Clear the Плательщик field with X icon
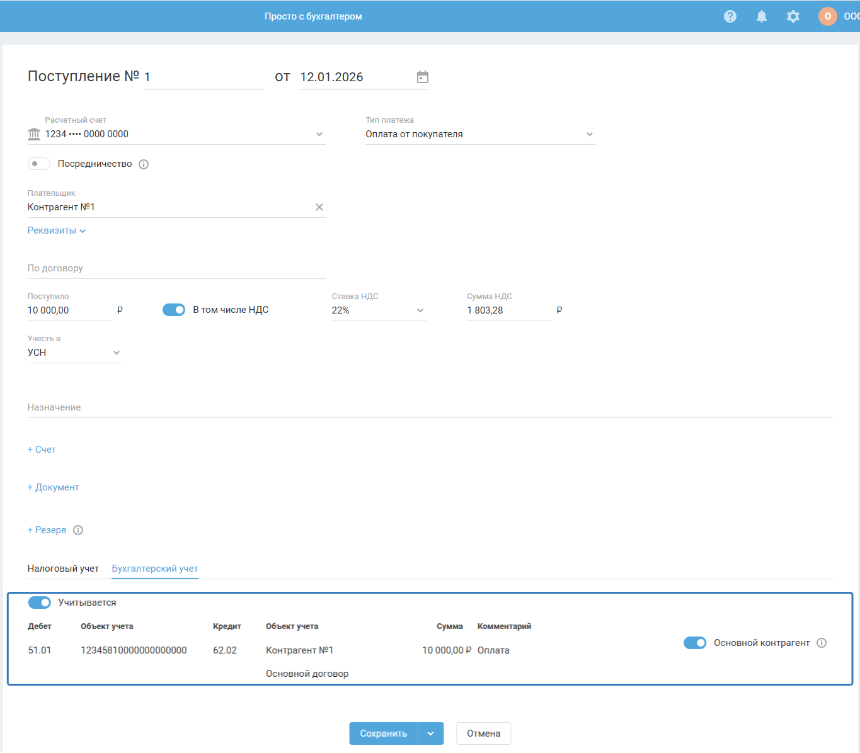 pyautogui.click(x=319, y=207)
